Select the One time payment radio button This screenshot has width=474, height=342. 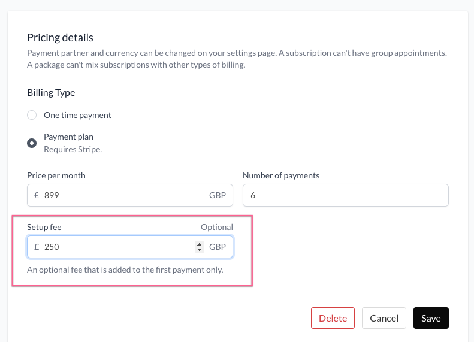point(32,115)
